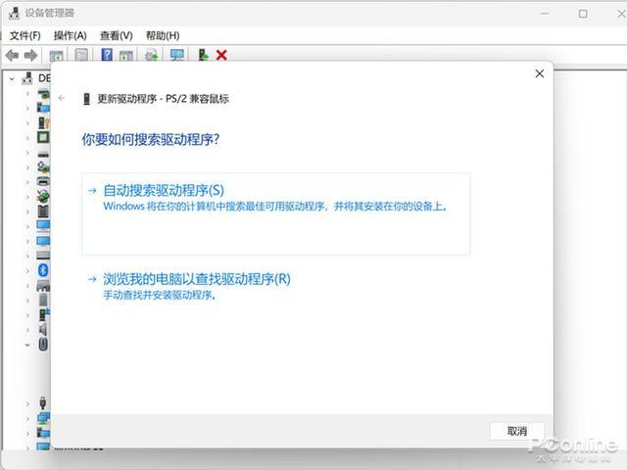Click the 手动查找并安装驱动程序 description text
Image resolution: width=627 pixels, height=470 pixels.
(159, 296)
